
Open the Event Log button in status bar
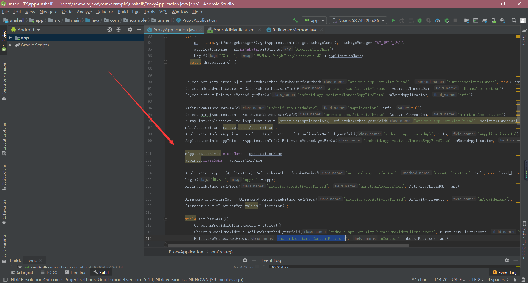coord(505,273)
